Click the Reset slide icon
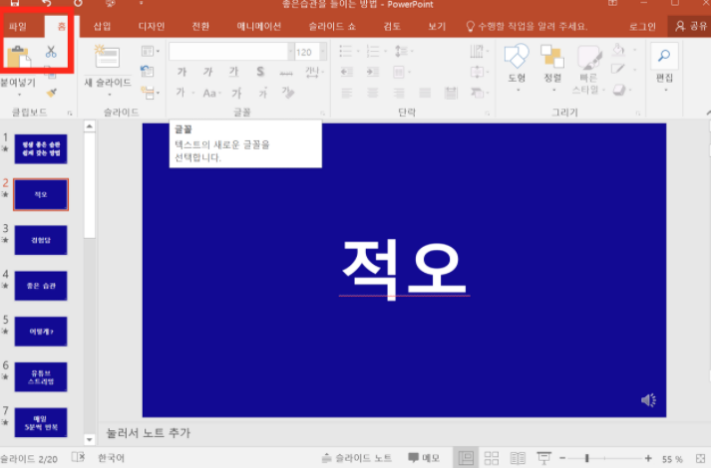The image size is (711, 468). click(x=147, y=71)
